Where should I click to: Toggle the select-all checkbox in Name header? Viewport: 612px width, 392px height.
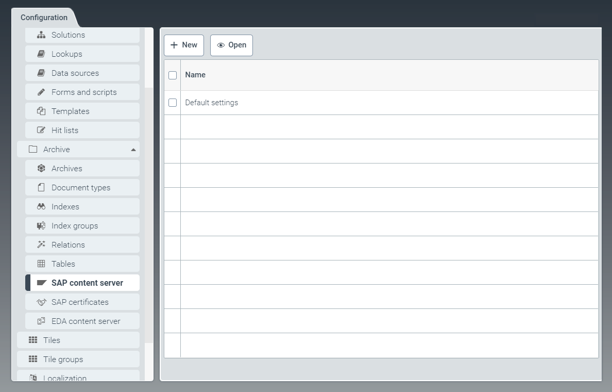pyautogui.click(x=173, y=75)
